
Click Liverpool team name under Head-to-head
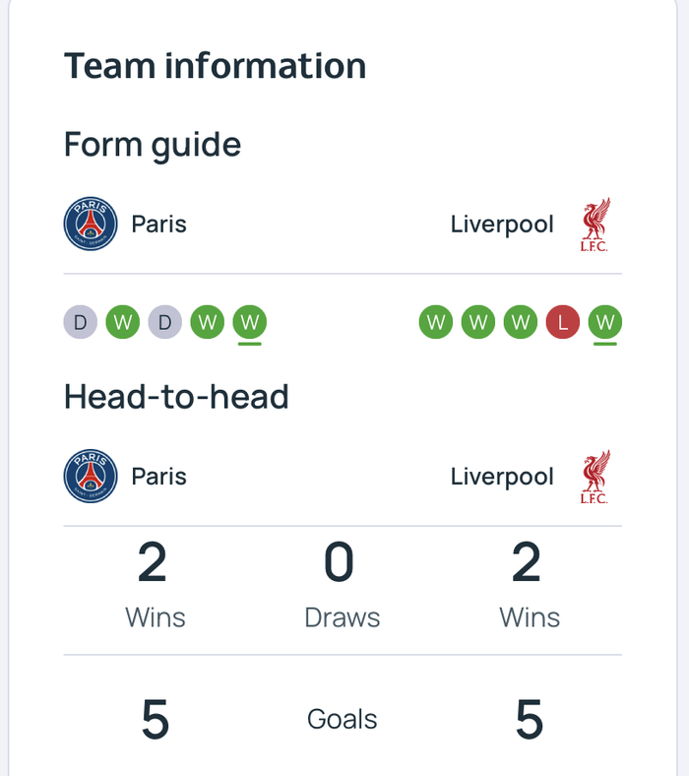(x=502, y=477)
